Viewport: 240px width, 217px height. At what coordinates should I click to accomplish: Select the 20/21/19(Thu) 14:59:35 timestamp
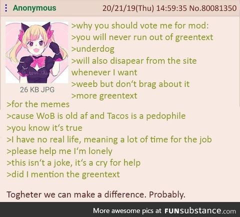click(x=144, y=8)
